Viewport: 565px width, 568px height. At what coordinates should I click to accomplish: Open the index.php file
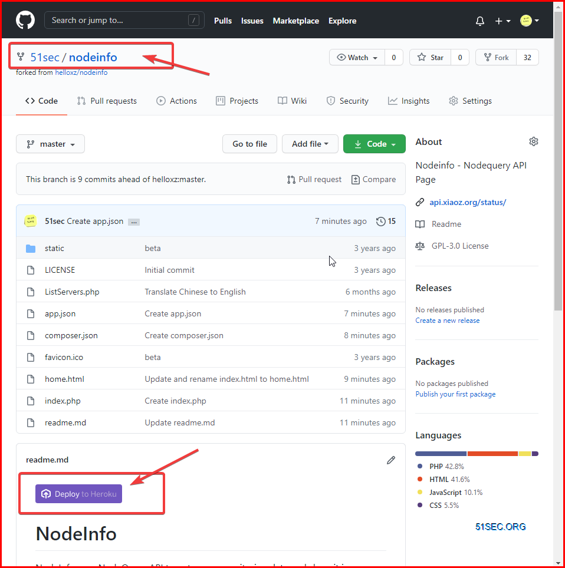coord(63,401)
